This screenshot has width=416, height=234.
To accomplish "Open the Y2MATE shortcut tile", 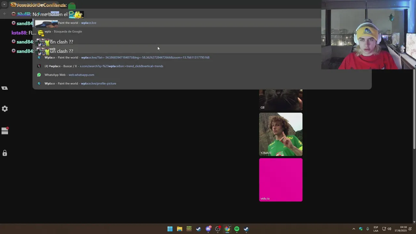I will coord(281,134).
